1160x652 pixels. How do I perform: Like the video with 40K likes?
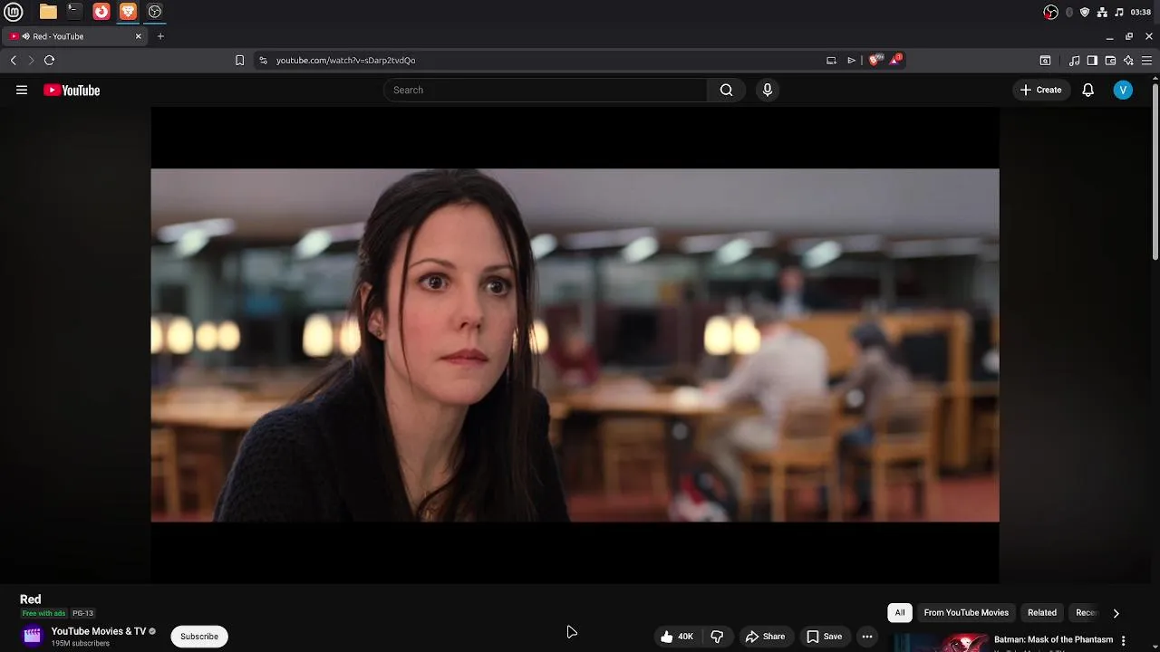(677, 637)
